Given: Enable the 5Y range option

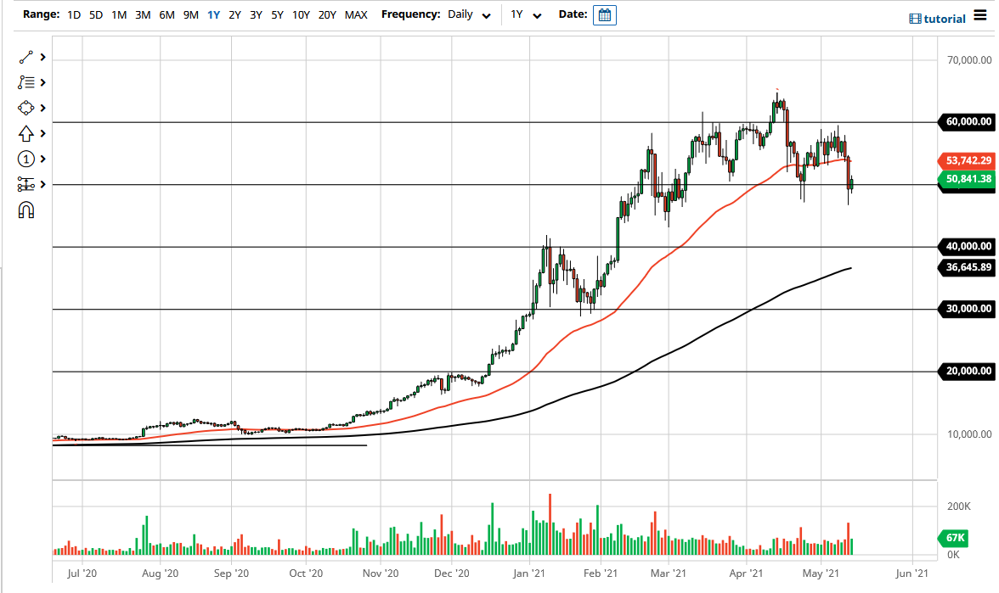Looking at the screenshot, I should [x=278, y=14].
